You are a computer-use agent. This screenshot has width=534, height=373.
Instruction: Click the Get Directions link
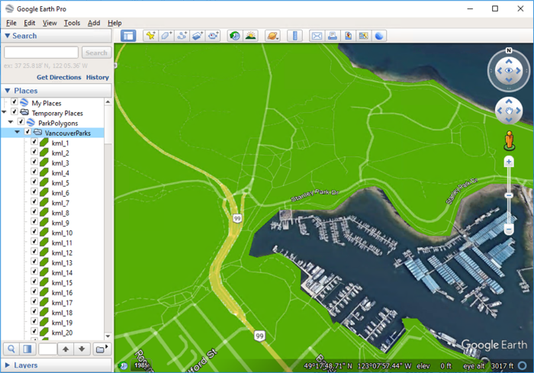pos(59,77)
